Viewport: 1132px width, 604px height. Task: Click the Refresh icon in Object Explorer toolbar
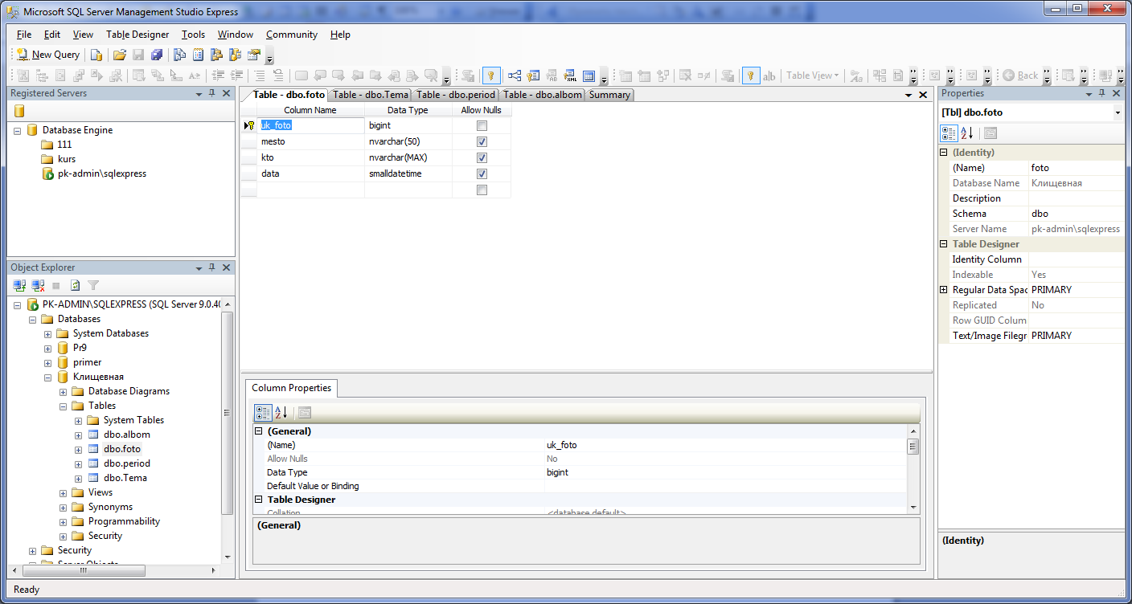75,285
